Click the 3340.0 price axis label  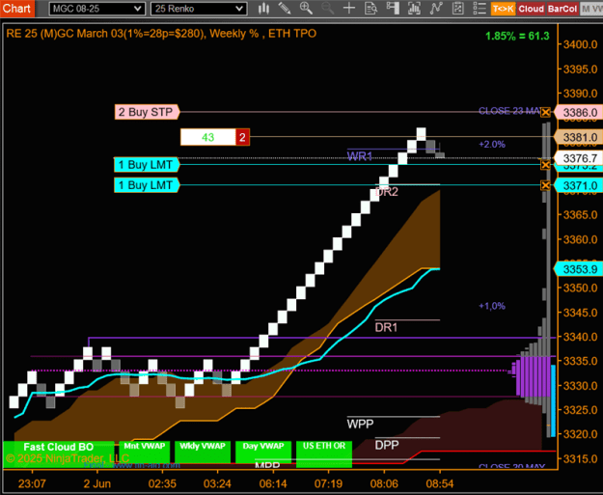580,337
